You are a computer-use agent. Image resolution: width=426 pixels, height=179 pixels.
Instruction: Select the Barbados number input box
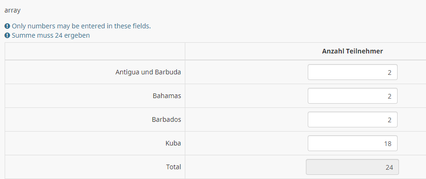click(352, 119)
